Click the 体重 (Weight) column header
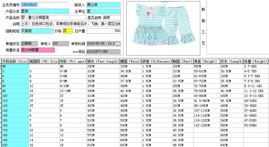The width and height of the screenshot is (269, 147). pos(256,61)
